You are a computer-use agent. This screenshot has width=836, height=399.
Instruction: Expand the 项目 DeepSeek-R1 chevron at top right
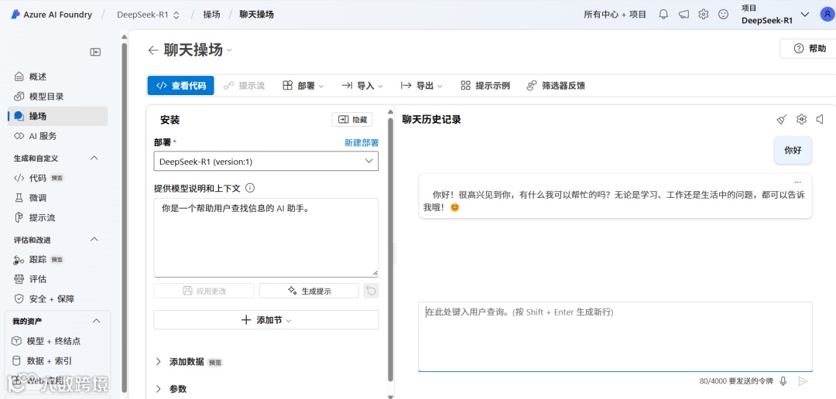[x=805, y=15]
